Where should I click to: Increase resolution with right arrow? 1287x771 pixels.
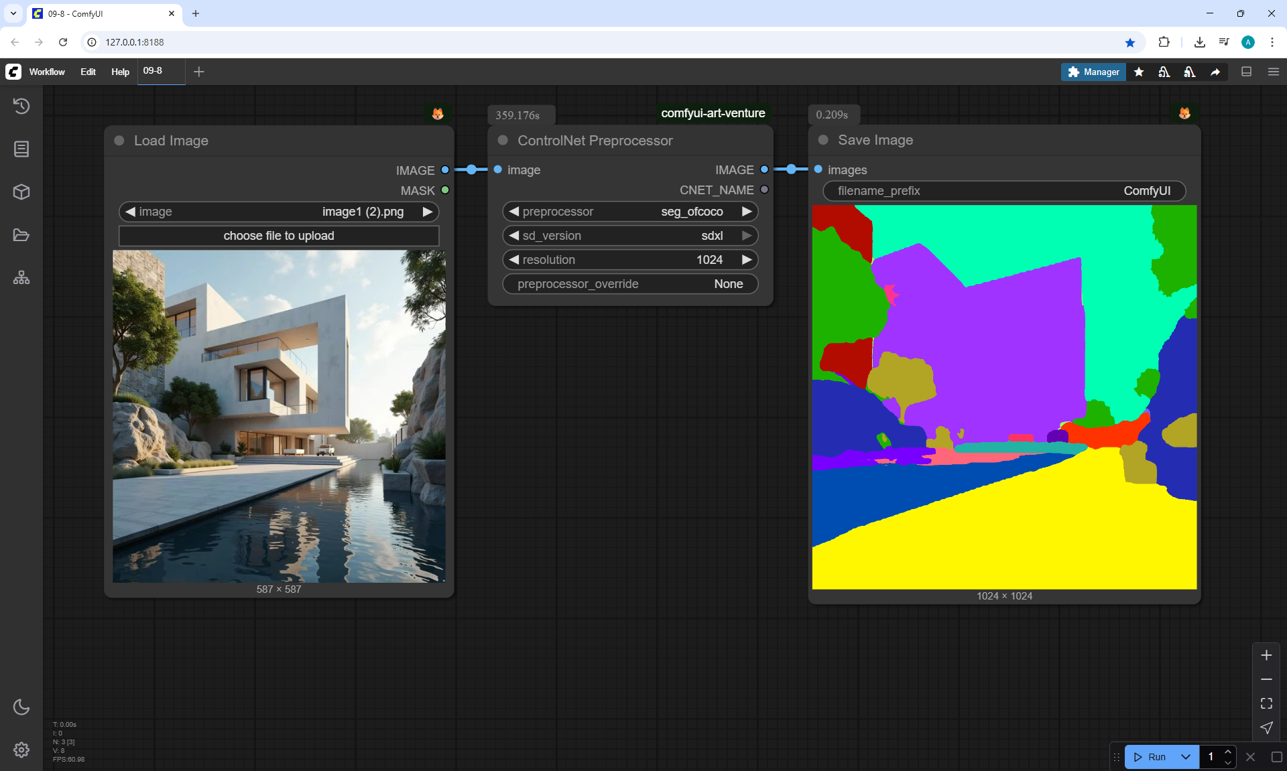747,260
